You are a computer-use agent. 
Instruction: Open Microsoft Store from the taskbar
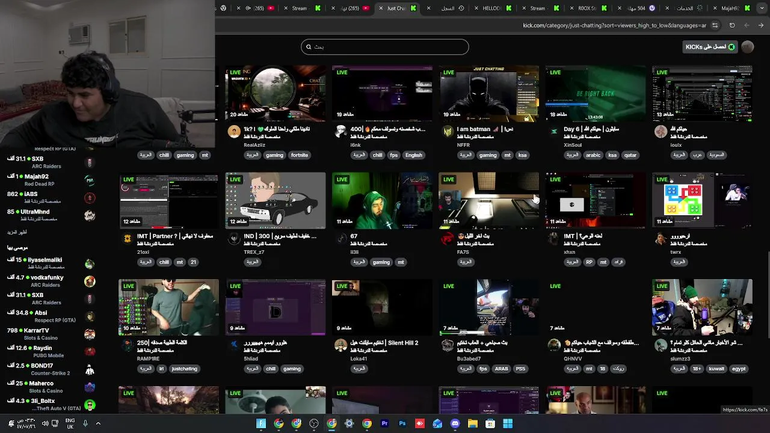tap(490, 423)
